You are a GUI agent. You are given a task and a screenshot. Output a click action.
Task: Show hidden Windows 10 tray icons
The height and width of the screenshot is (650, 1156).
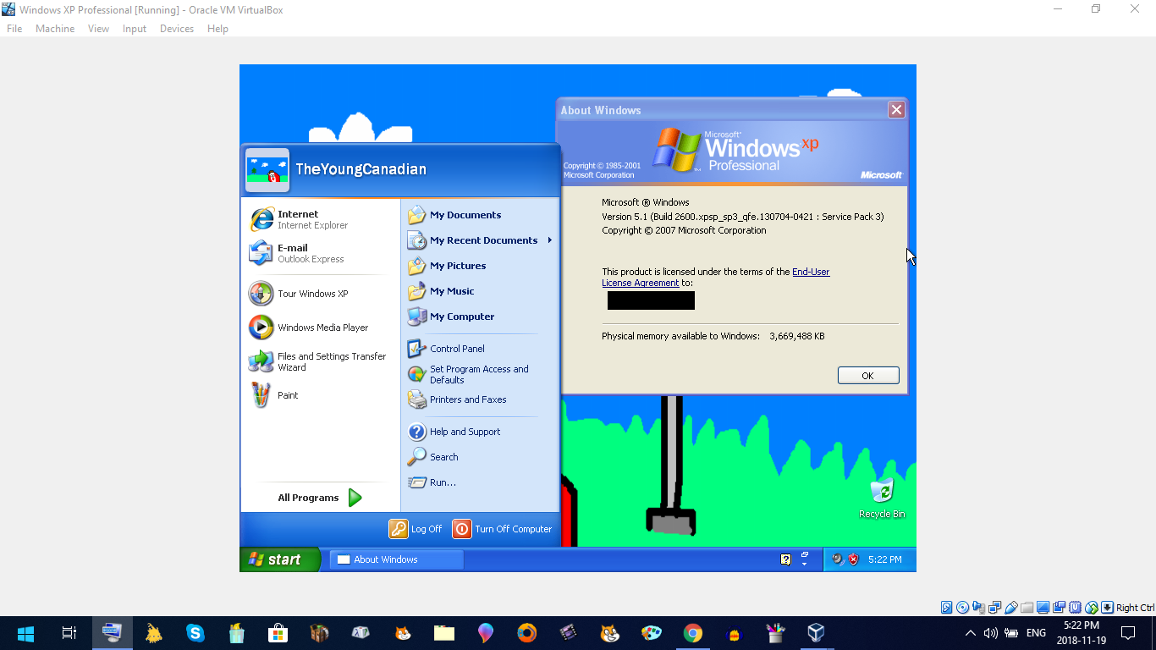coord(971,633)
